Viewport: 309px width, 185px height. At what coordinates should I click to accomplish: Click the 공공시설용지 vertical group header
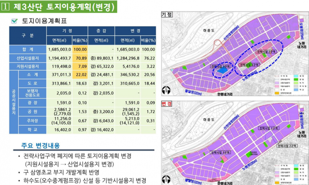coord(14,102)
